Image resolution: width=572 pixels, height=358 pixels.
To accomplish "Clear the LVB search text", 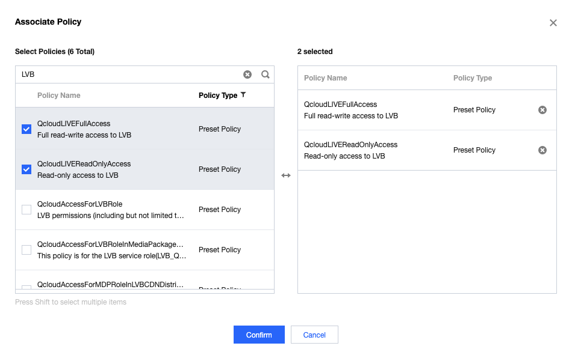I will click(247, 74).
